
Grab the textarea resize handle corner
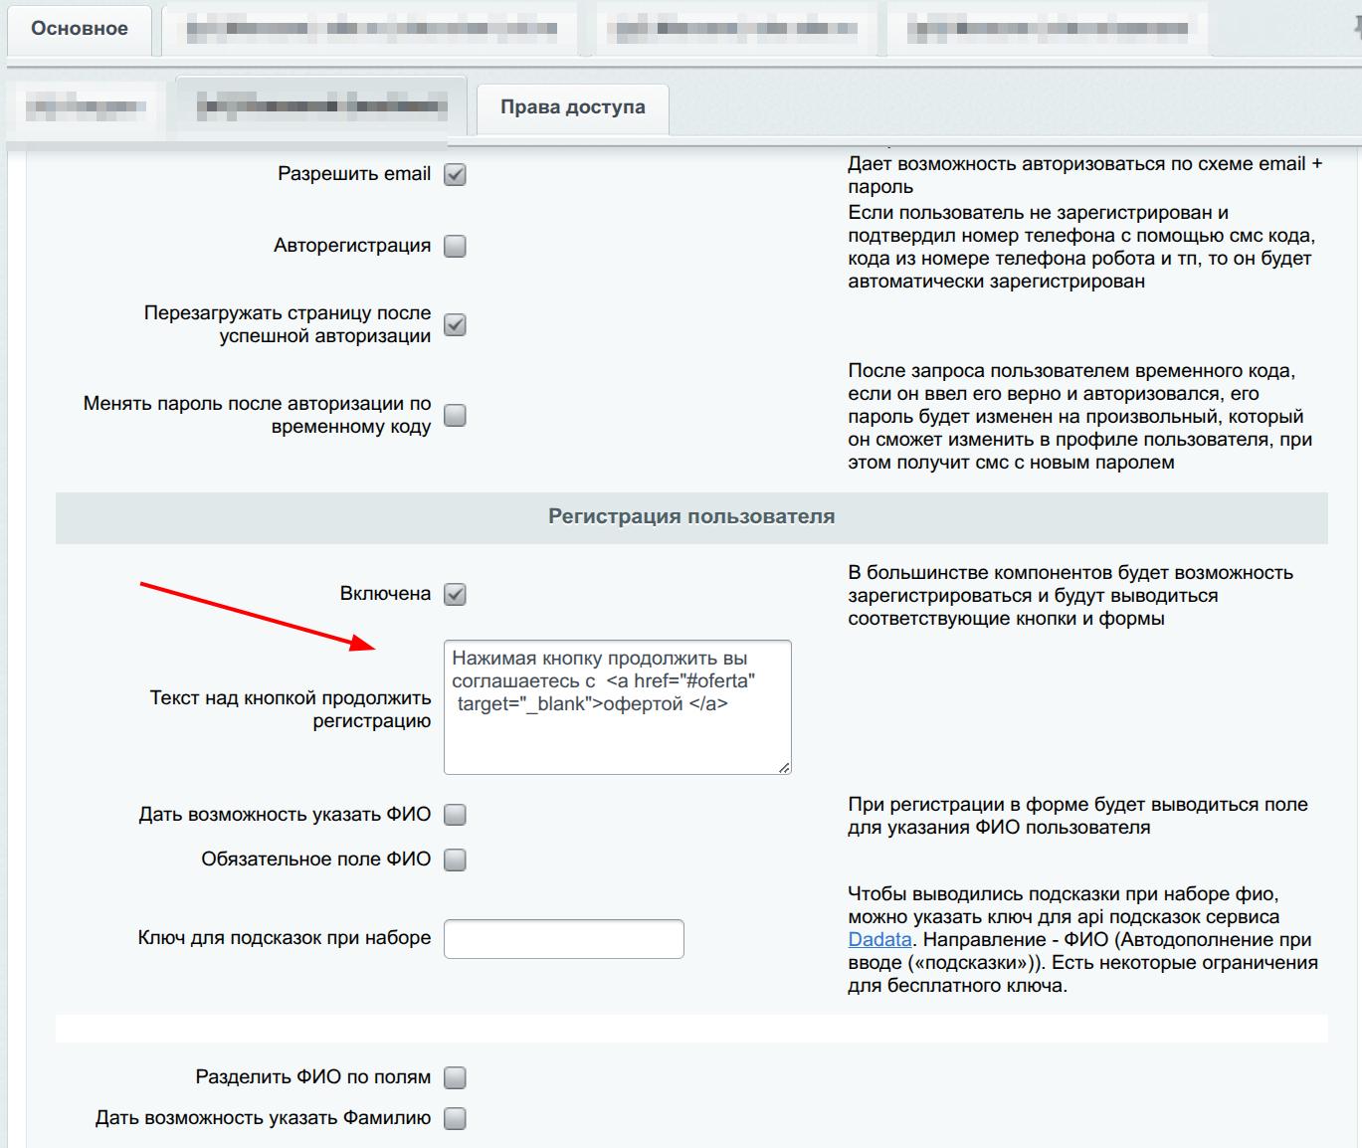(784, 767)
